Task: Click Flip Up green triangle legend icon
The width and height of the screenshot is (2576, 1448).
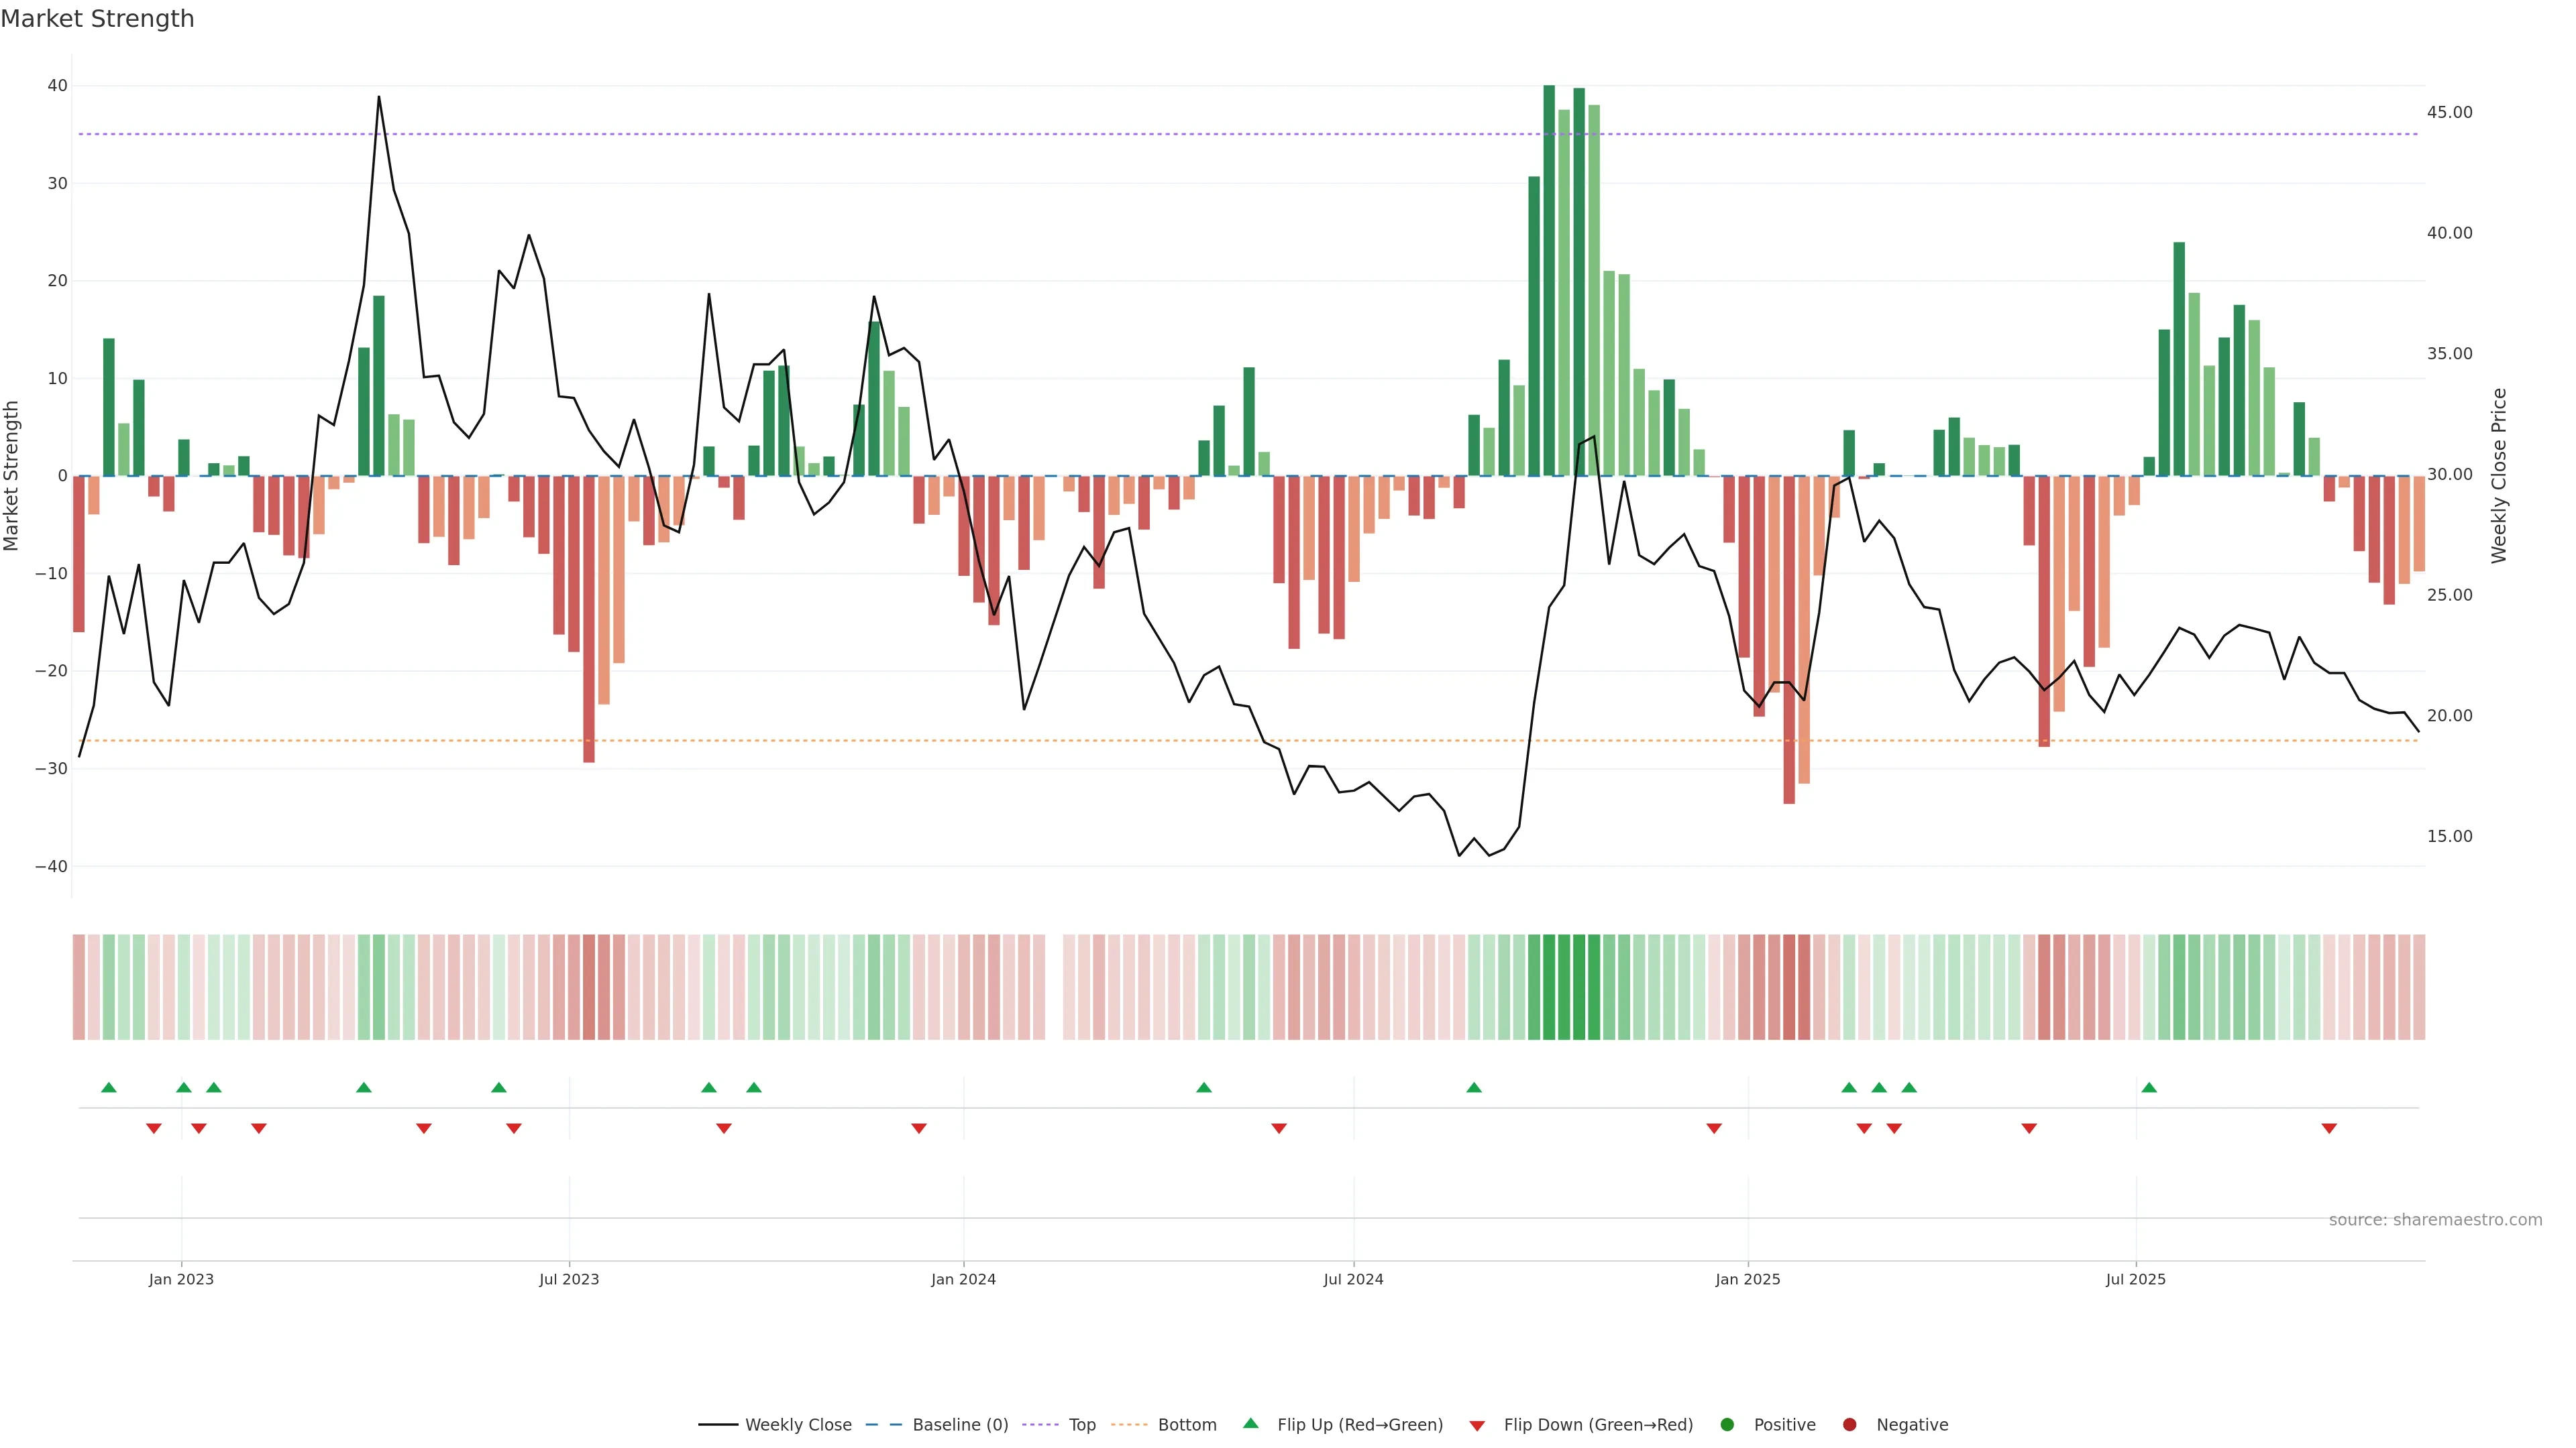Action: click(1250, 1423)
